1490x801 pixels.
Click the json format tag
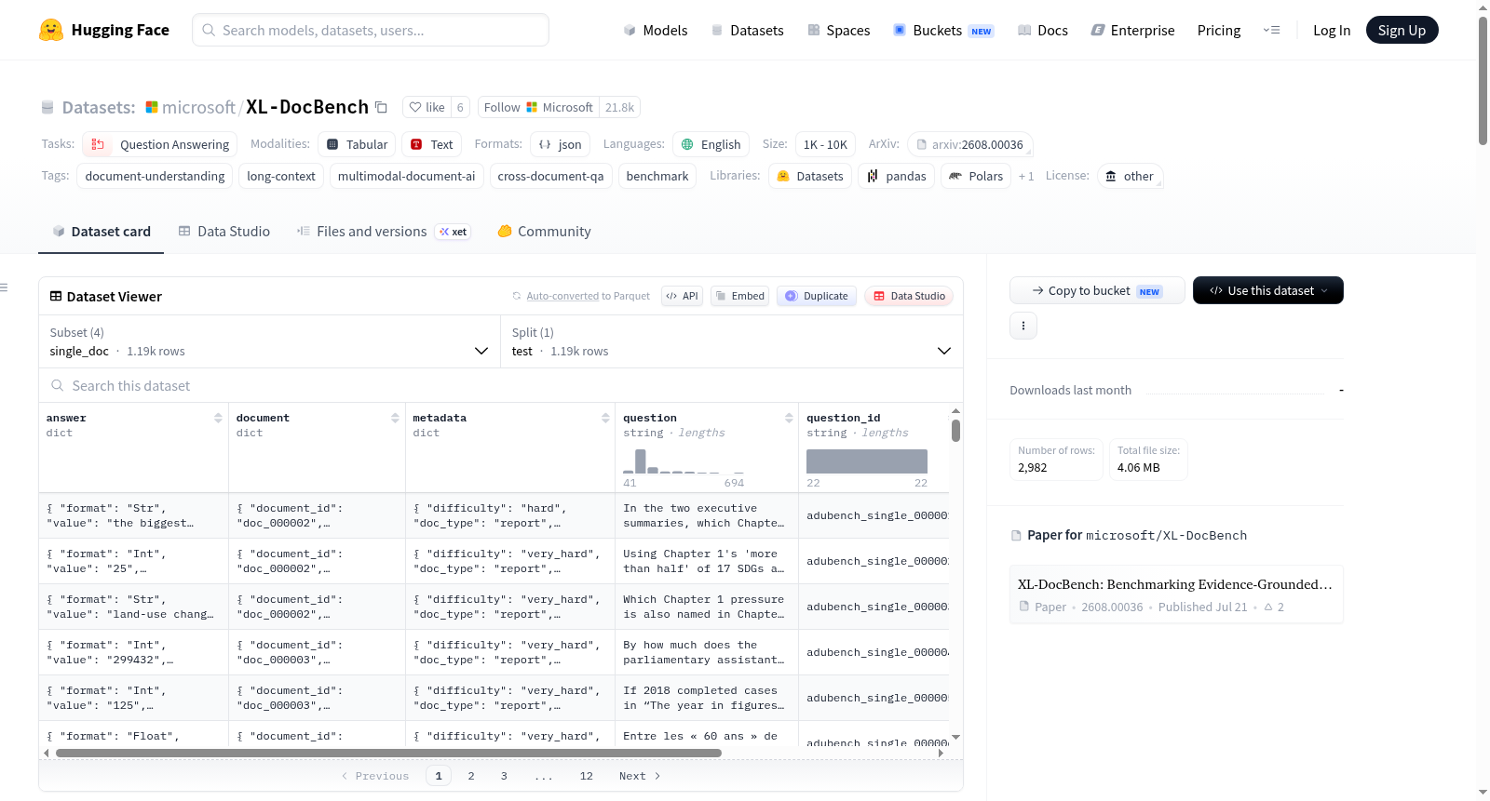[561, 144]
